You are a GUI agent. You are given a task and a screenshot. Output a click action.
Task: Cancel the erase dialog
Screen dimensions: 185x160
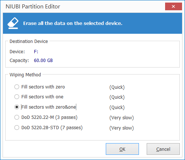163,149
